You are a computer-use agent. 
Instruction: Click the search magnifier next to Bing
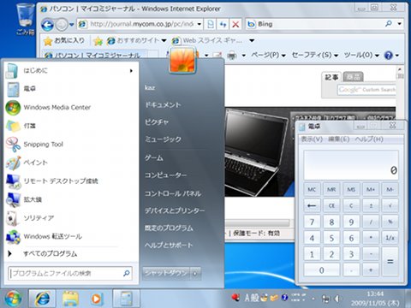coord(389,24)
